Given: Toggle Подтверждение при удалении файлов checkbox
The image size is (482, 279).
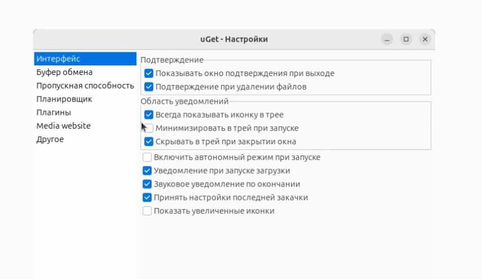Looking at the screenshot, I should (x=149, y=87).
